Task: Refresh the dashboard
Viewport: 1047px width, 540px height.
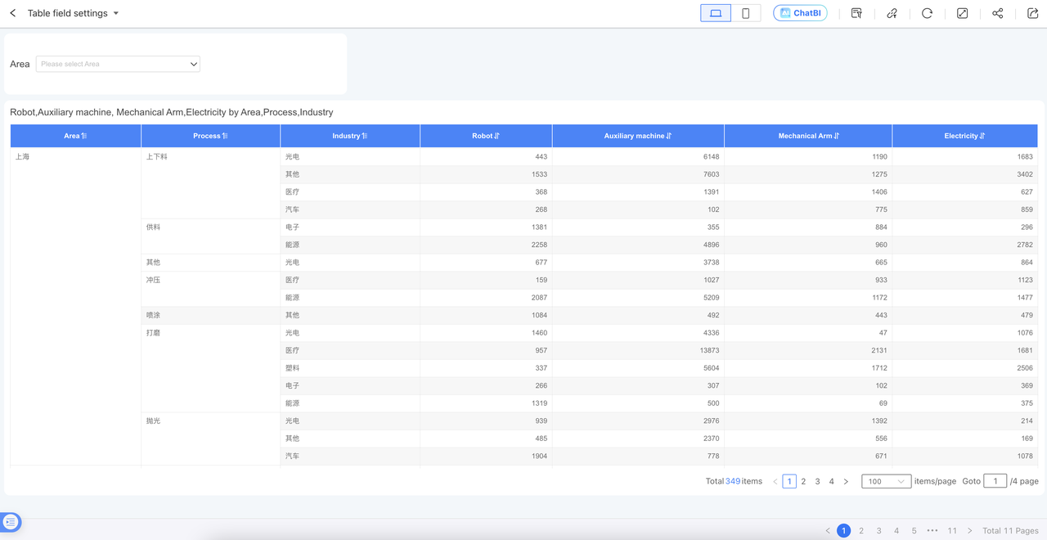Action: 927,13
